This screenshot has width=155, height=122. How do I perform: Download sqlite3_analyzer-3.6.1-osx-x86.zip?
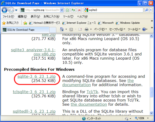pyautogui.click(x=33, y=52)
